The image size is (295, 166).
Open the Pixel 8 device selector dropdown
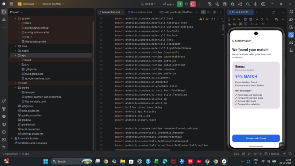pyautogui.click(x=149, y=4)
